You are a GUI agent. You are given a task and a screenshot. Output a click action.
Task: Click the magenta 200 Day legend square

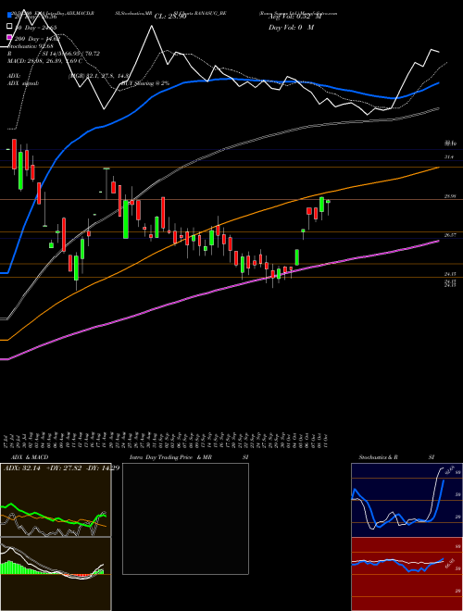pos(10,37)
